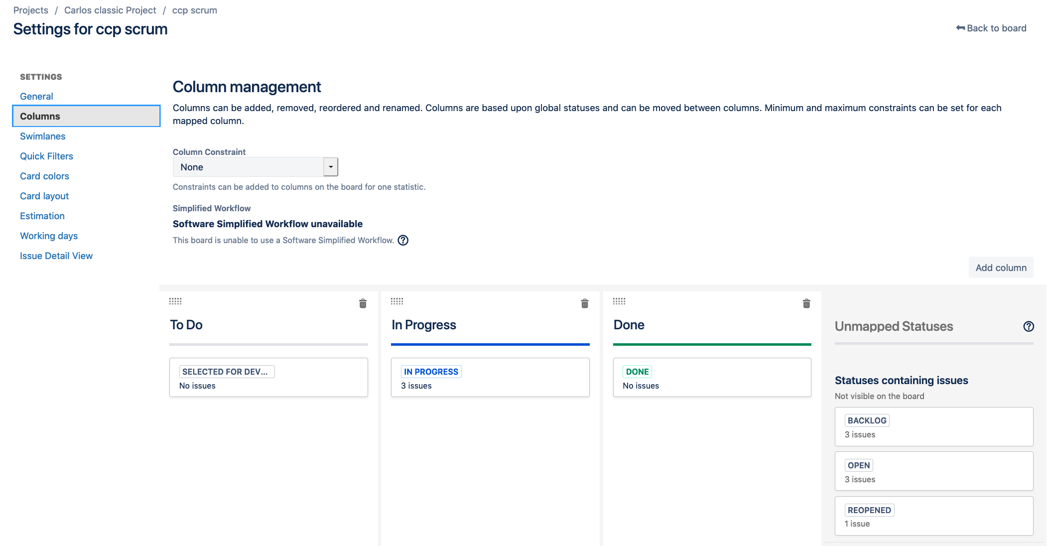Delete the In Progress column via trash icon
Image resolution: width=1049 pixels, height=546 pixels.
[x=585, y=303]
